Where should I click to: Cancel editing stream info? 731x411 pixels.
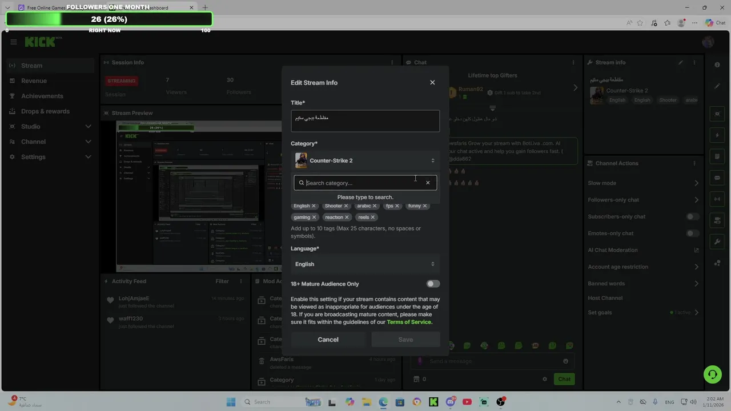[328, 340]
